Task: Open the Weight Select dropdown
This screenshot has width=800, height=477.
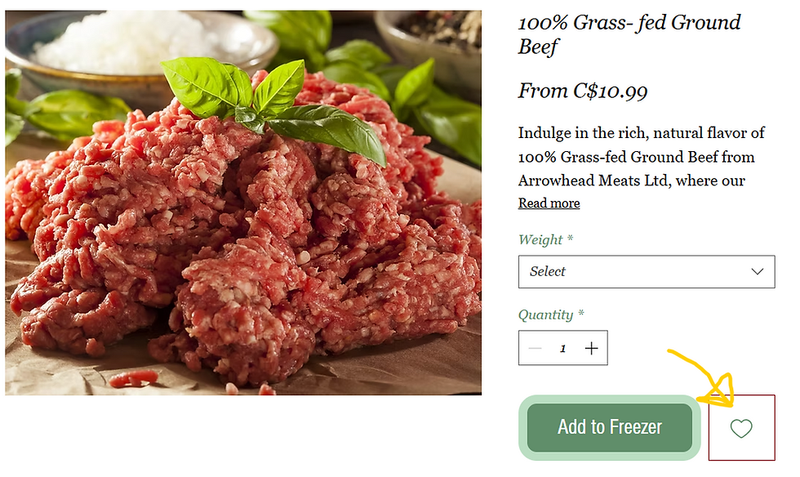Action: [x=647, y=272]
